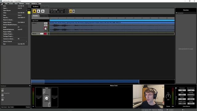The image size is (197, 111).
Task: Choose Build from the File menu
Action: 14,27
